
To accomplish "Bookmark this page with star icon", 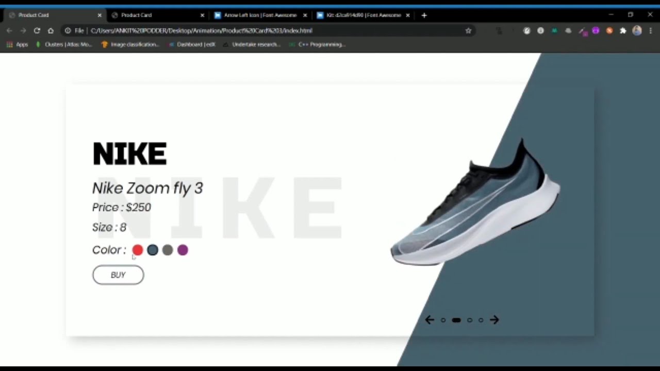I will (468, 31).
